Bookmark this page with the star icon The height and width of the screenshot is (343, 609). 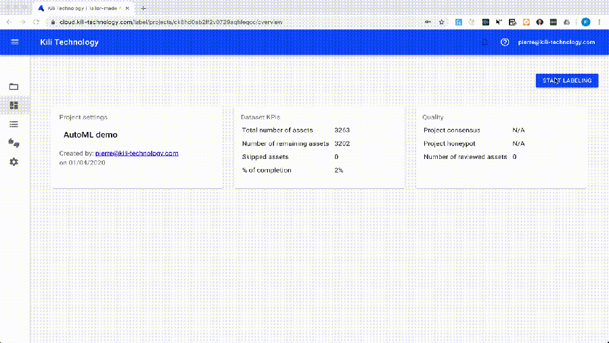coord(442,22)
